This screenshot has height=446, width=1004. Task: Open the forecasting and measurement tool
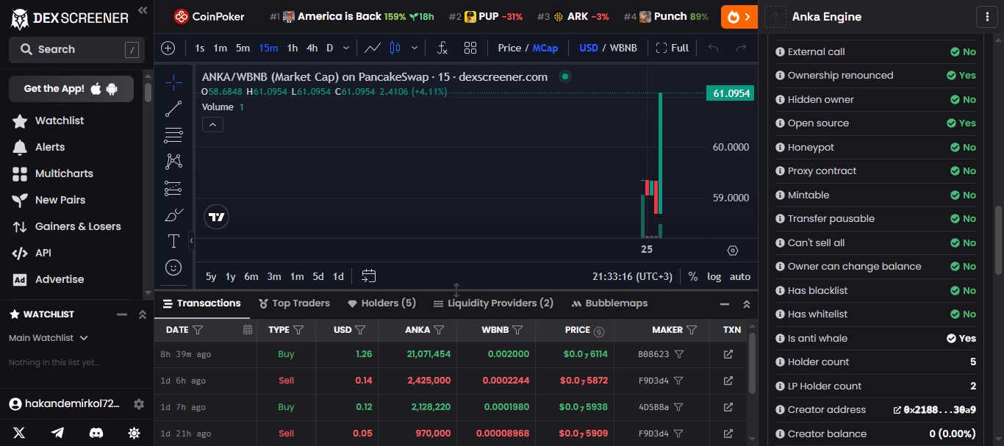[x=173, y=188]
